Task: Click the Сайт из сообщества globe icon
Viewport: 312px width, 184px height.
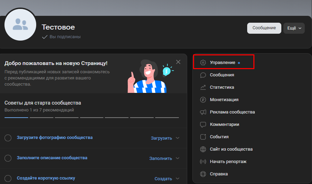Action: [x=203, y=149]
